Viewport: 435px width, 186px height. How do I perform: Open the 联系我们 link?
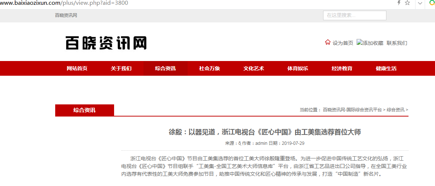coord(397,43)
